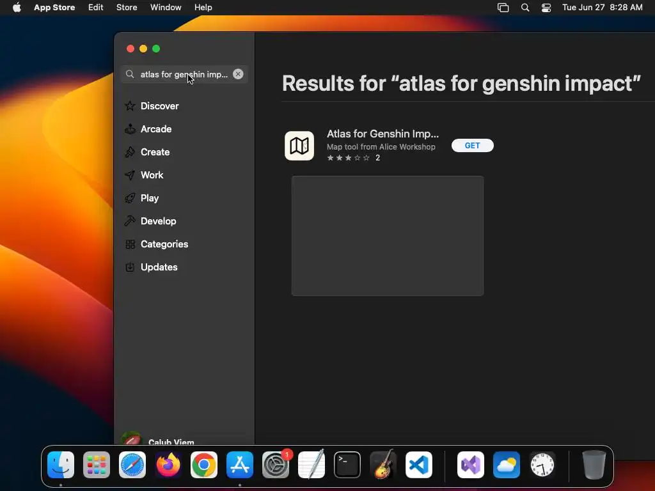Maximize the App Store window with green button
The height and width of the screenshot is (491, 655).
(x=156, y=49)
